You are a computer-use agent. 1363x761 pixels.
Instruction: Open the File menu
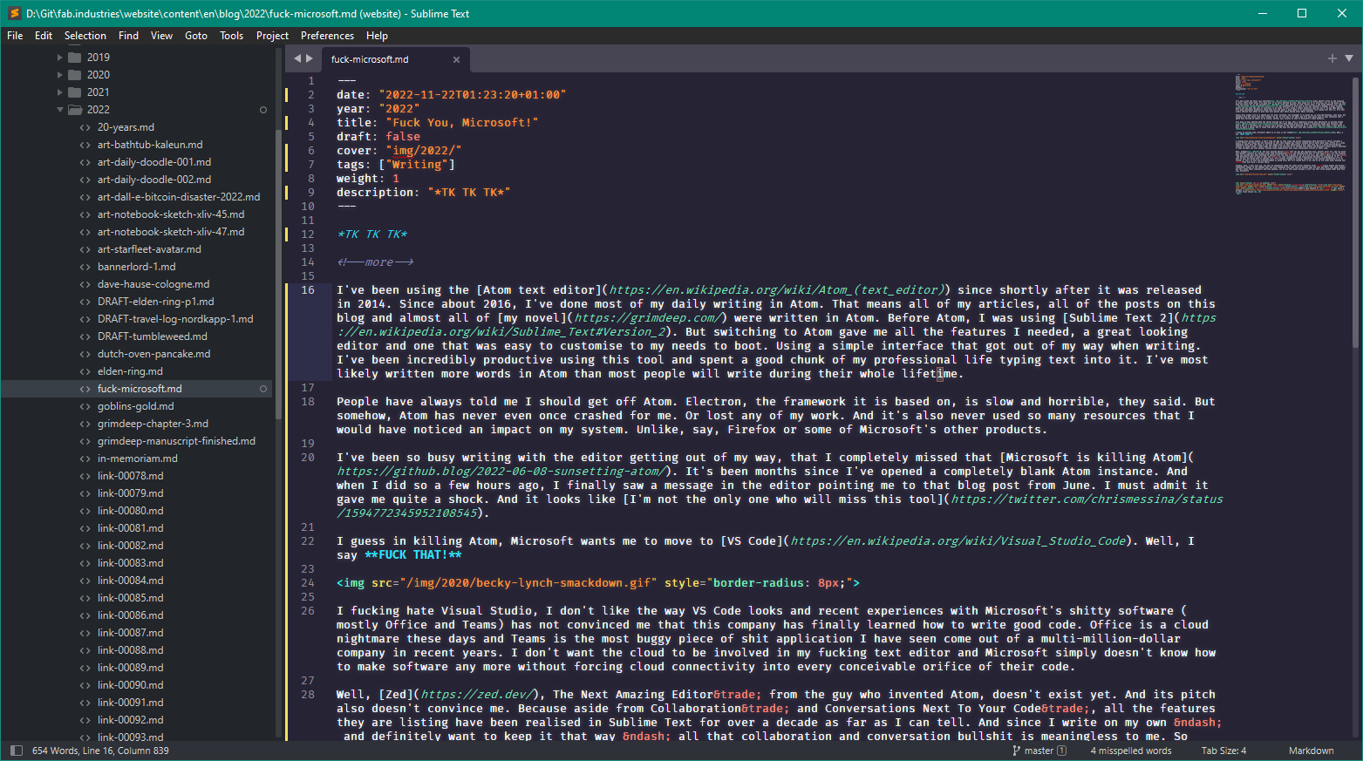[15, 36]
